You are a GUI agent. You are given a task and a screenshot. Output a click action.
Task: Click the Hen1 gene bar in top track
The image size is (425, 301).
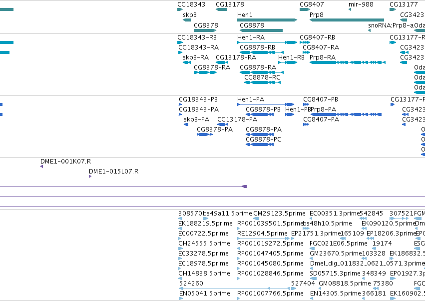coord(267,20)
